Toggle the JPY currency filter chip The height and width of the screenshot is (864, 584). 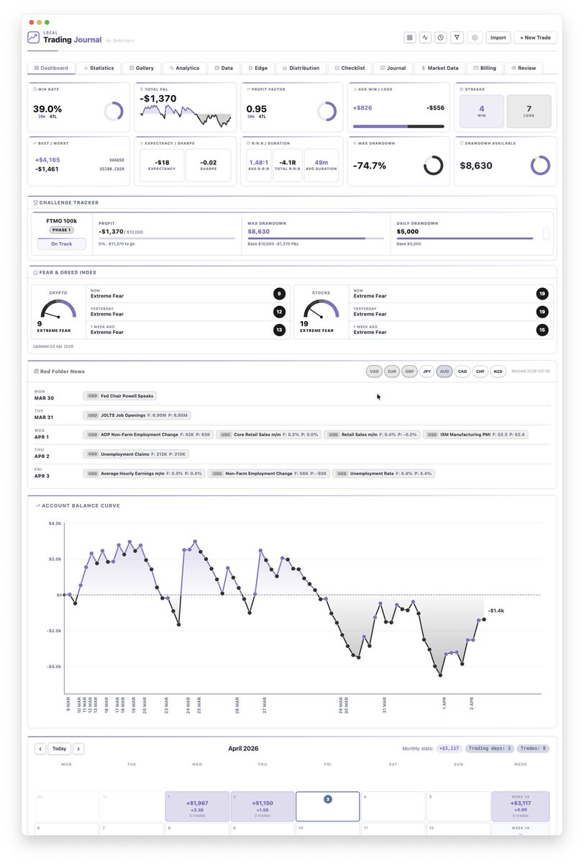point(427,372)
